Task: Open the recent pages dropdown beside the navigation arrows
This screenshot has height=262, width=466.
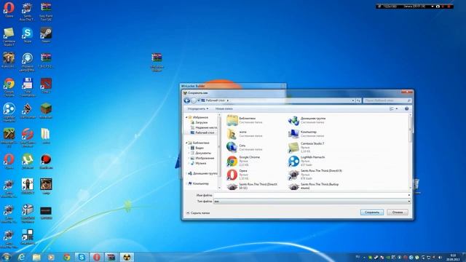Action: [199, 100]
